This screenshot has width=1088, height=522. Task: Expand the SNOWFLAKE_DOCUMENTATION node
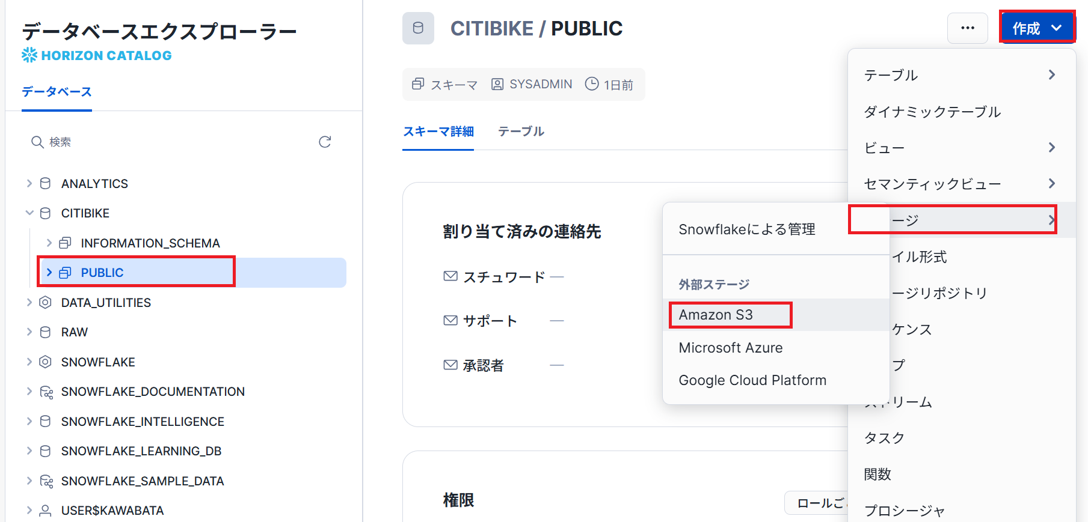click(29, 392)
